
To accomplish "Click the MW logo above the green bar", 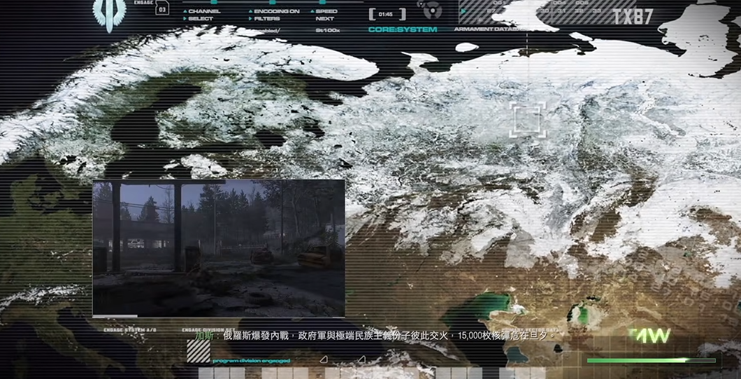I will 649,336.
